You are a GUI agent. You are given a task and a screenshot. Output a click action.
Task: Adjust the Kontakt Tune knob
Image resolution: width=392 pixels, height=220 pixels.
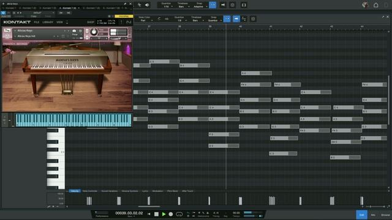point(94,32)
